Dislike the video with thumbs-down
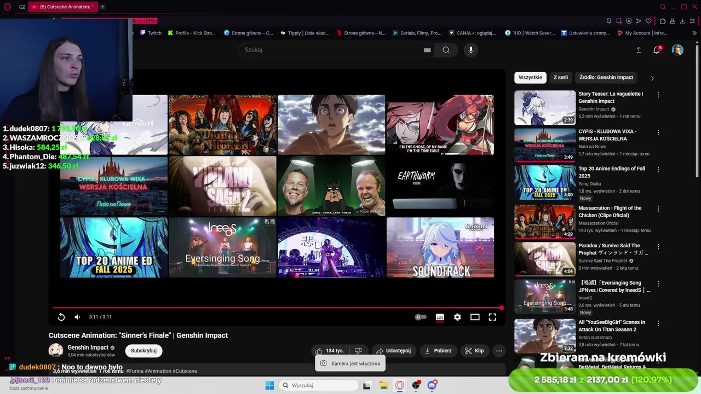The height and width of the screenshot is (394, 701). pos(358,351)
